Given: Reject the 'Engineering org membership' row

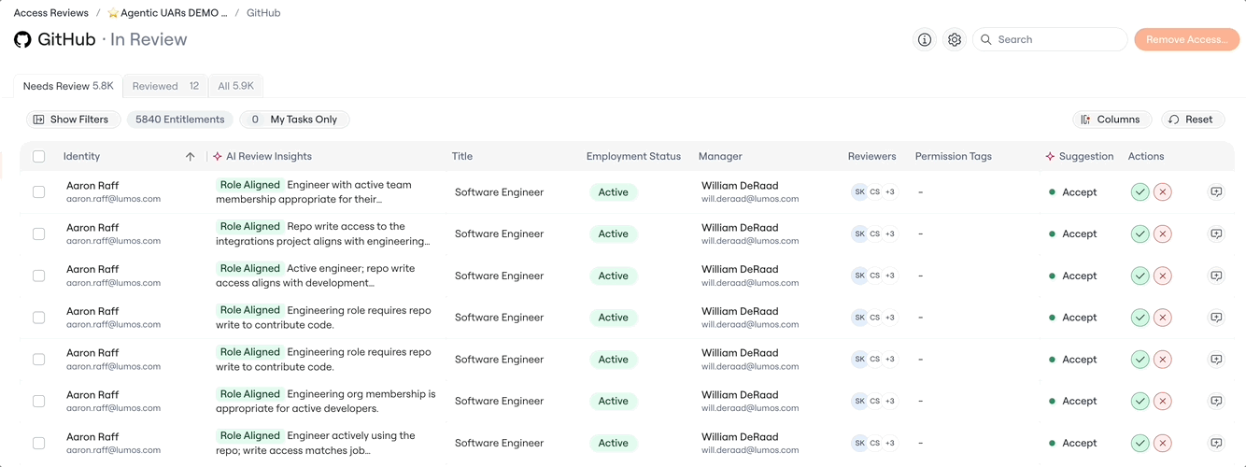Looking at the screenshot, I should [x=1163, y=401].
